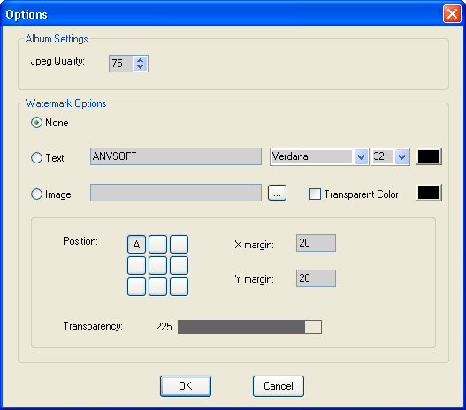The width and height of the screenshot is (466, 410).
Task: Click the X margin label
Action: click(254, 245)
